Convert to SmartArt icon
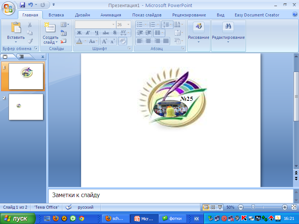Viewport: 299px width, 224px height. click(x=179, y=41)
